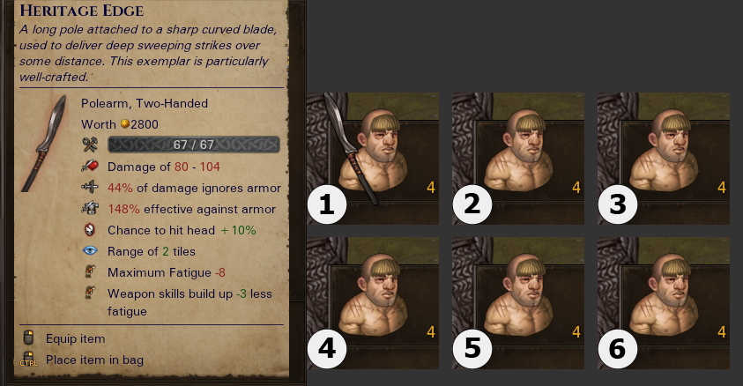Click the armor-piercing icon next to 44%
The image size is (743, 386).
click(90, 187)
